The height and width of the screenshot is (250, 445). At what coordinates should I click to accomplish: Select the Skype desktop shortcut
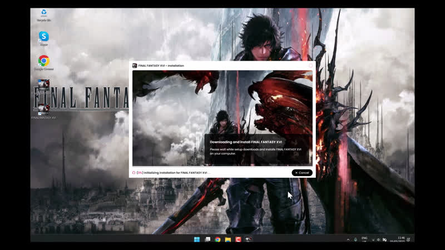coord(44,38)
